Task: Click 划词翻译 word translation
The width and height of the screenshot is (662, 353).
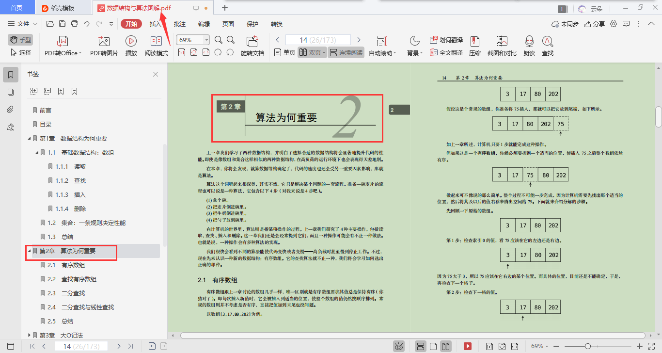Action: point(446,40)
